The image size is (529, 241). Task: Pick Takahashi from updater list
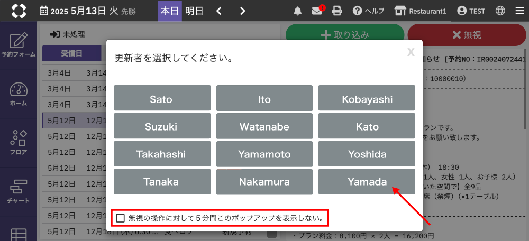tap(162, 154)
